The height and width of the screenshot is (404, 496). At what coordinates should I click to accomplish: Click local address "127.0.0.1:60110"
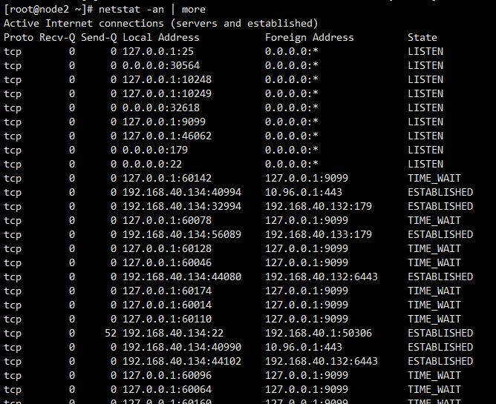(167, 319)
